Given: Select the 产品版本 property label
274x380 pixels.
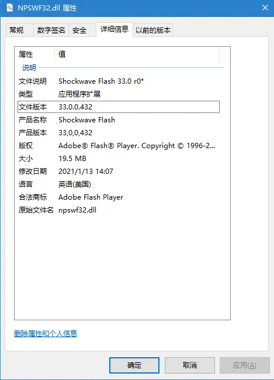Looking at the screenshot, I should tap(33, 132).
